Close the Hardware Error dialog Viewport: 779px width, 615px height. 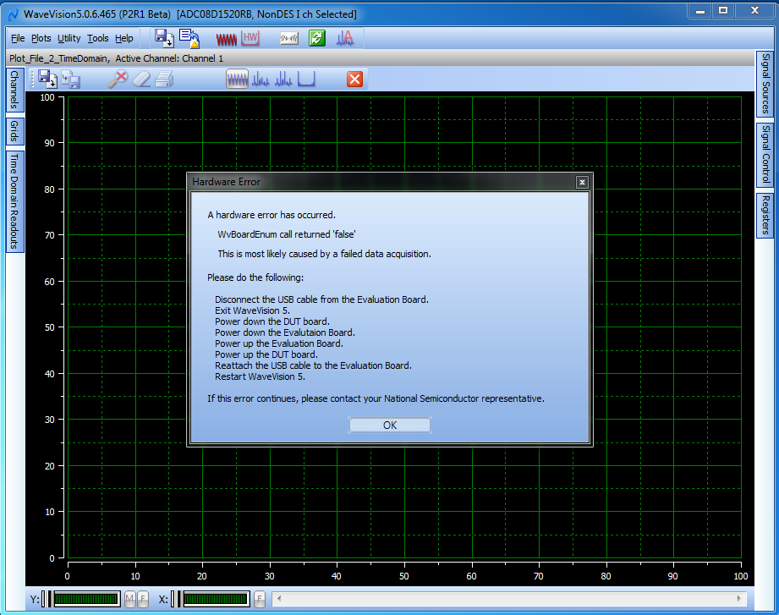[x=582, y=183]
